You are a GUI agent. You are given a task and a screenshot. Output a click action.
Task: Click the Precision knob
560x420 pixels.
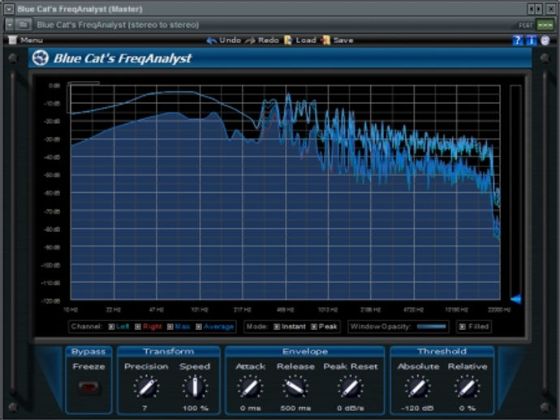point(146,388)
